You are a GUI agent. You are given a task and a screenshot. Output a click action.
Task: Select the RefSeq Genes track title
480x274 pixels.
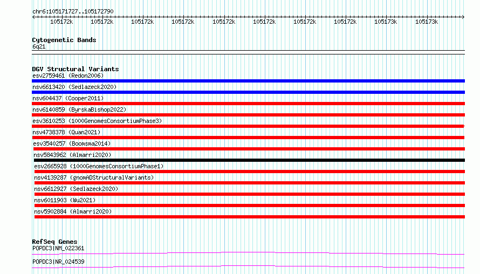click(x=54, y=242)
